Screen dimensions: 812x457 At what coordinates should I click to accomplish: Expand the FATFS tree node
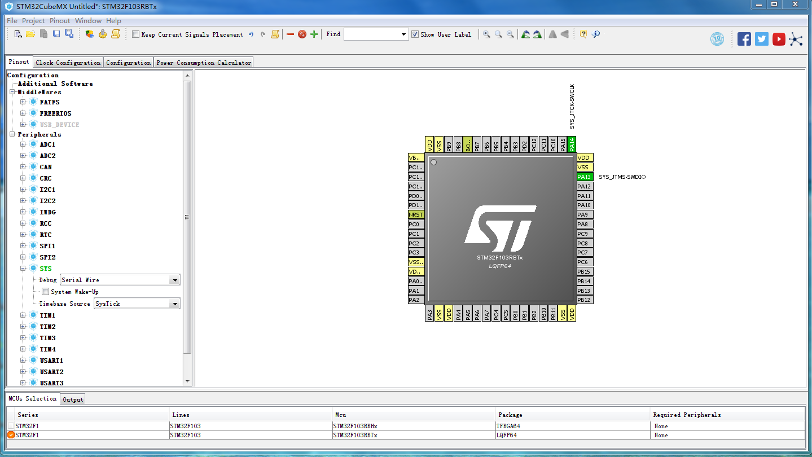click(23, 102)
